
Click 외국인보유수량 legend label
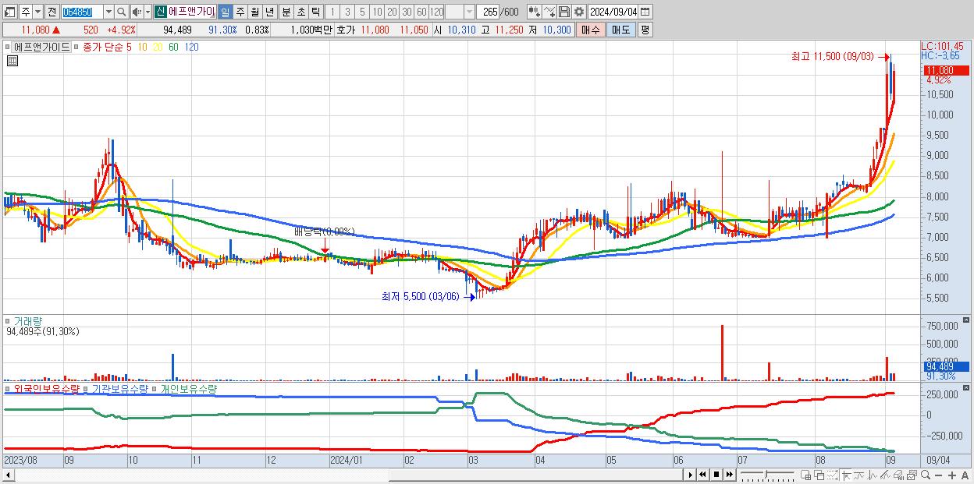point(47,388)
